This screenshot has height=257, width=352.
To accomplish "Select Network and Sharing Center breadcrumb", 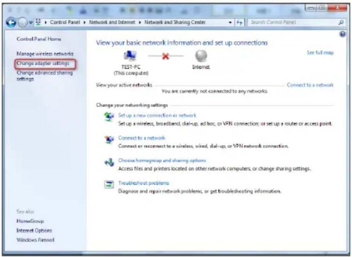I will click(x=175, y=22).
